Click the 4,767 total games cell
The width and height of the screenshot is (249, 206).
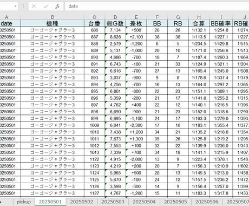pos(115,193)
